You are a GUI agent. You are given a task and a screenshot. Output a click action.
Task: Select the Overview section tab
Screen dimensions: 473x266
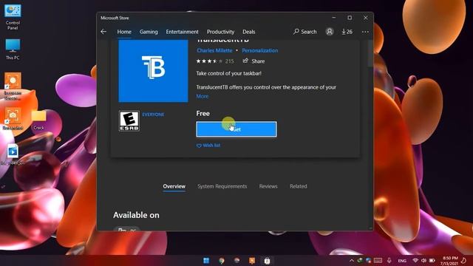coord(174,186)
